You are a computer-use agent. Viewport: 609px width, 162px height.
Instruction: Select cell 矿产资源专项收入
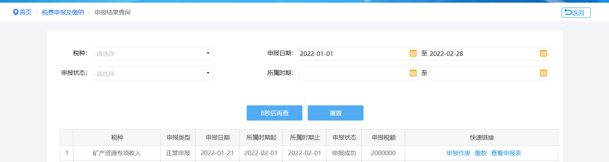tap(117, 153)
